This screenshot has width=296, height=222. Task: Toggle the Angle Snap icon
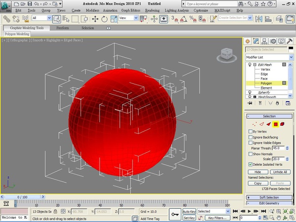click(184, 19)
